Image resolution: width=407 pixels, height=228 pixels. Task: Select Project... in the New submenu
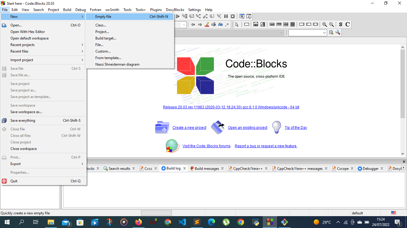[x=130, y=32]
